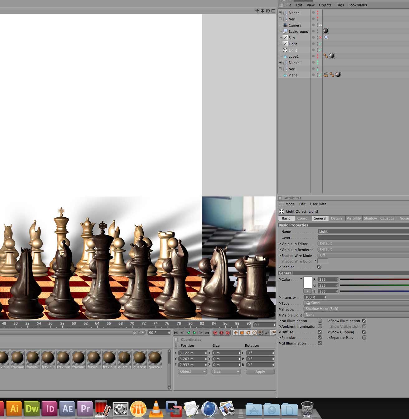
Task: Toggle the No Illumination checkbox
Action: tap(320, 320)
